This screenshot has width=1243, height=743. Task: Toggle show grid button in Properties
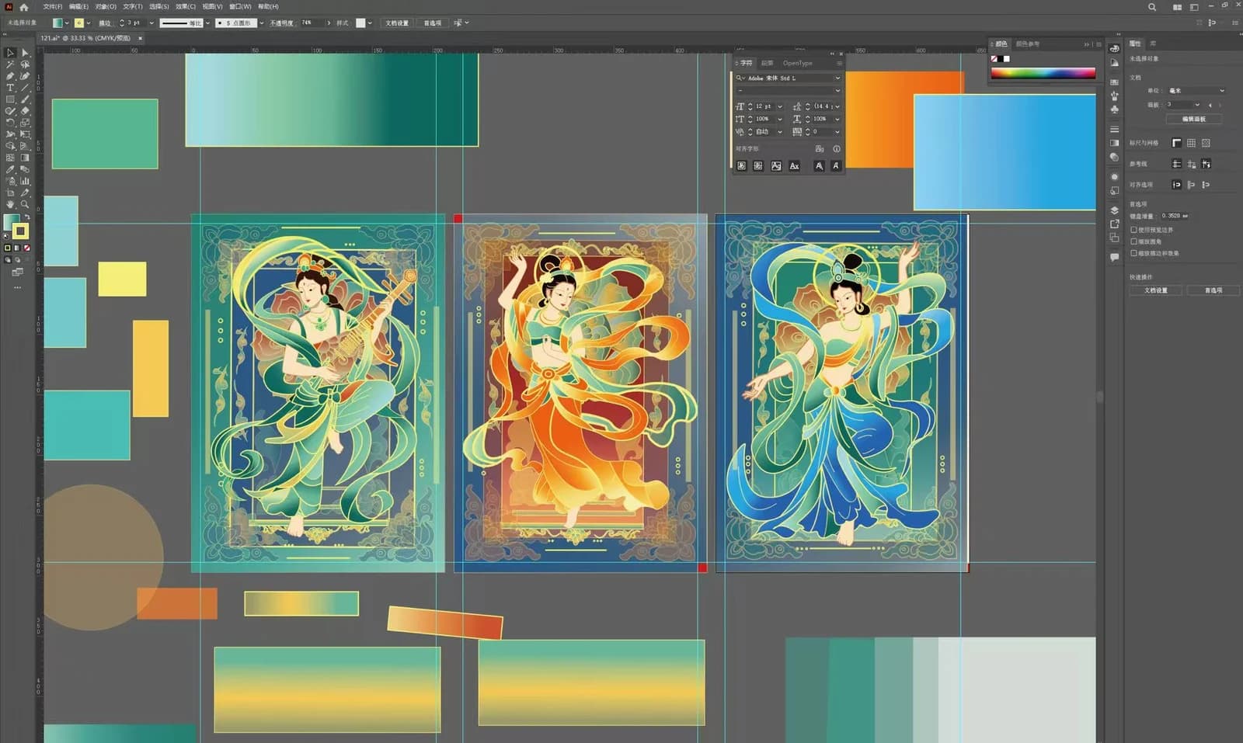pyautogui.click(x=1191, y=143)
